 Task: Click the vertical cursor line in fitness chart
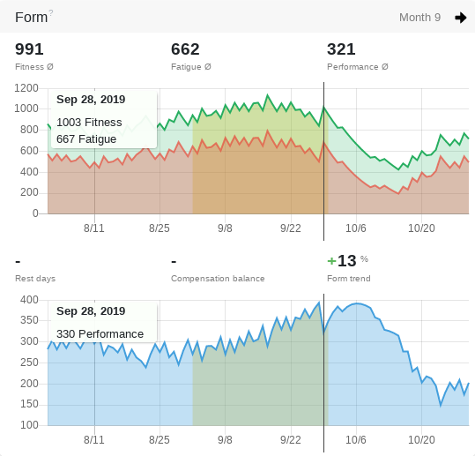pos(323,161)
